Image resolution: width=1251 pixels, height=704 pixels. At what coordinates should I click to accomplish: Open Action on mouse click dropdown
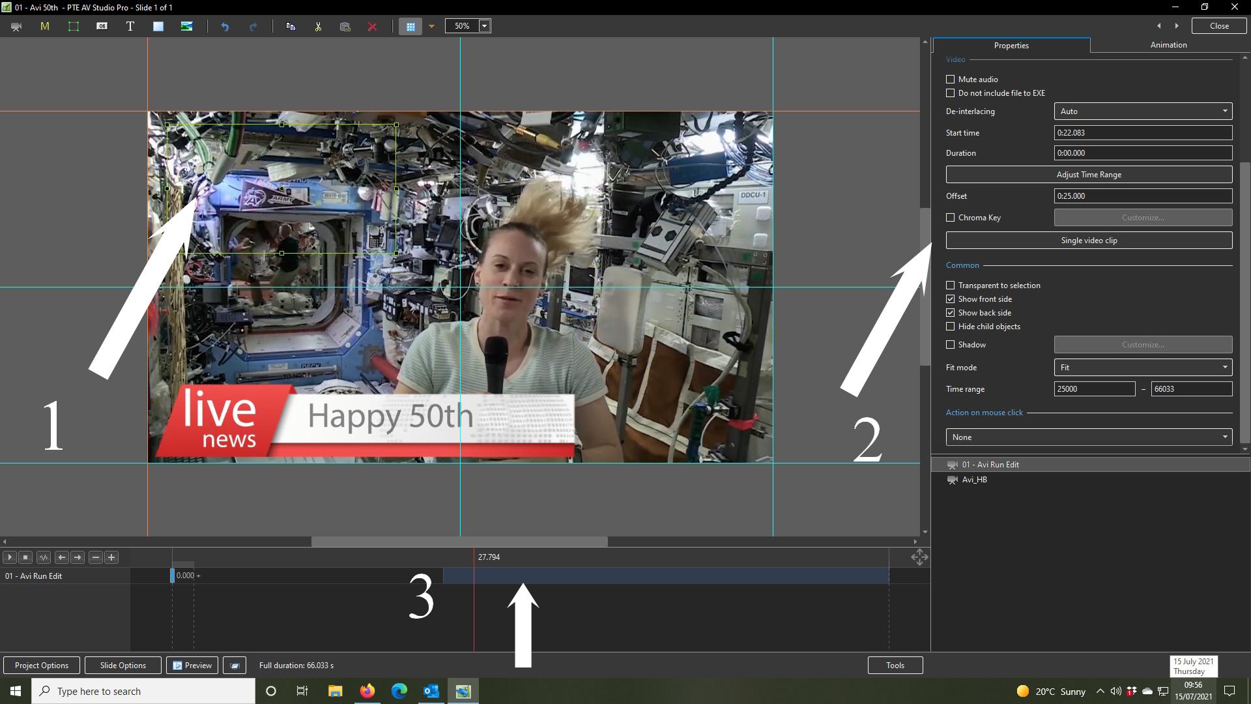[x=1089, y=437]
